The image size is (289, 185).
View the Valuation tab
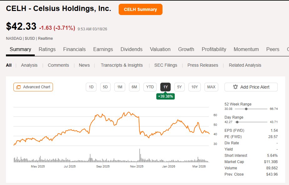point(160,49)
